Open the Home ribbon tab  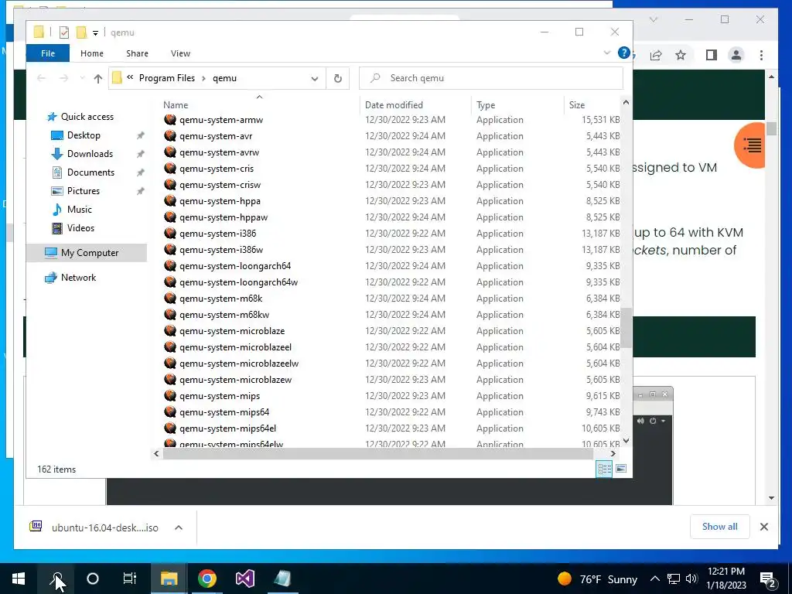point(92,53)
